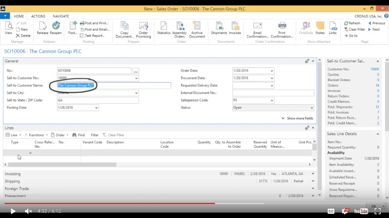The image size is (389, 218).
Task: View Invoices for this order
Action: click(x=235, y=28)
